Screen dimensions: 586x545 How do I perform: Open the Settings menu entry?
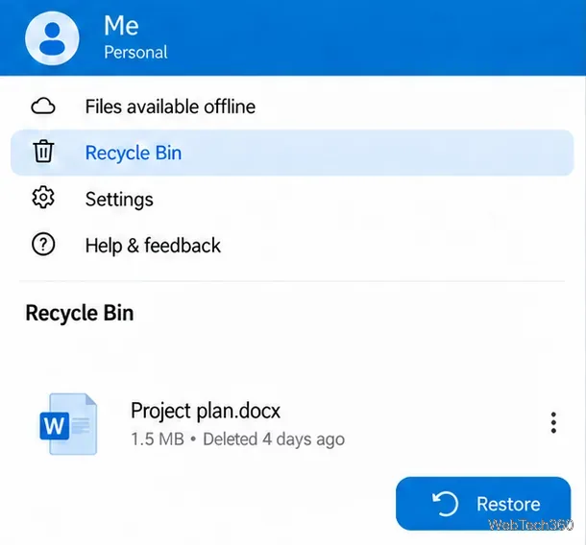[119, 200]
